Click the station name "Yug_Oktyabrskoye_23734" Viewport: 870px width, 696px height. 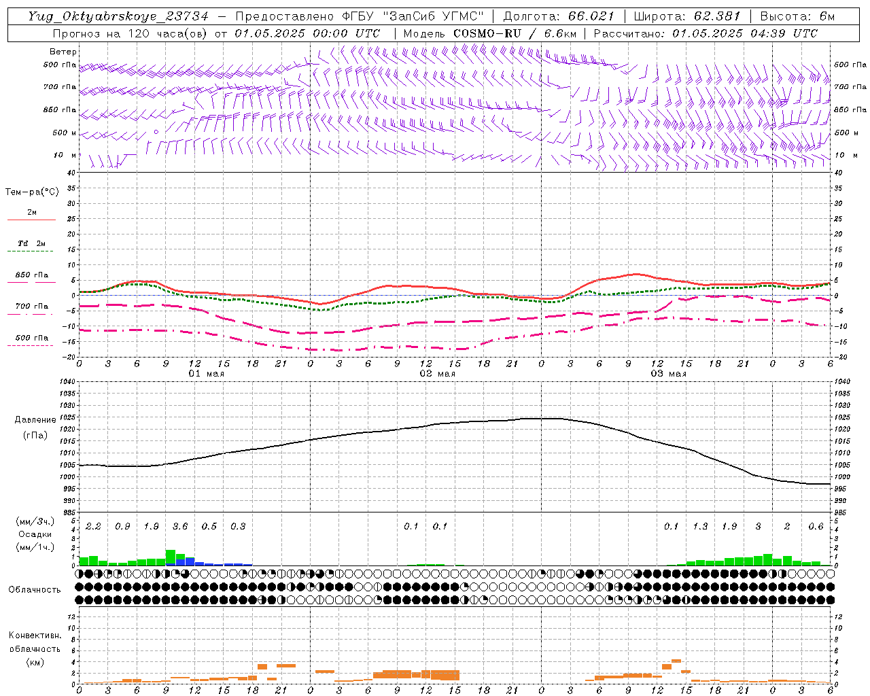click(118, 16)
